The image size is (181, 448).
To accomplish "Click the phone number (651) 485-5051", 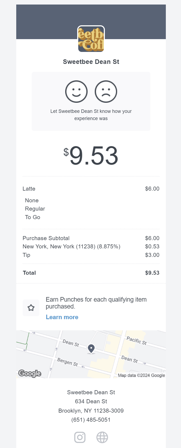I will click(91, 420).
